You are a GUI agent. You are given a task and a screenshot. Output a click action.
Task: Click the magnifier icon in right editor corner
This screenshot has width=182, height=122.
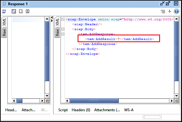(176, 101)
